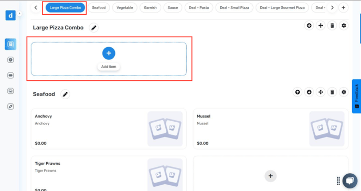Open the Deal - Small Pizza tab
Image resolution: width=361 pixels, height=191 pixels.
pyautogui.click(x=235, y=7)
